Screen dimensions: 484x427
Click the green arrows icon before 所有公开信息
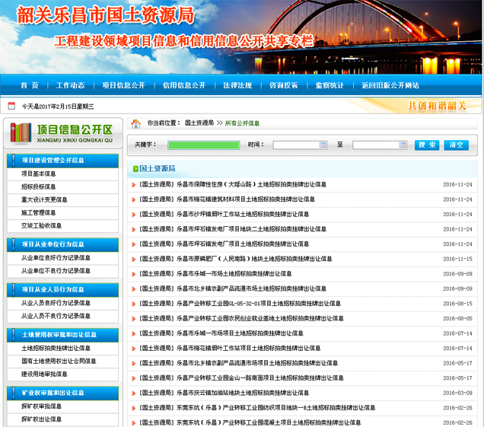tap(219, 123)
